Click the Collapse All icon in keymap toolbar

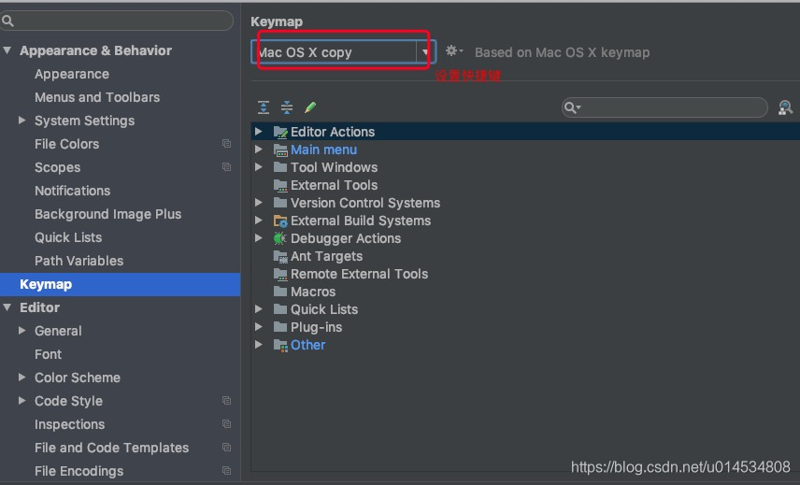[287, 108]
